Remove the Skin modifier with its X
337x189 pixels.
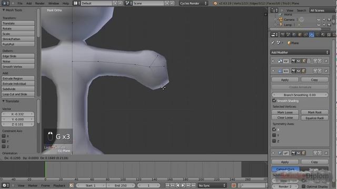326,71
